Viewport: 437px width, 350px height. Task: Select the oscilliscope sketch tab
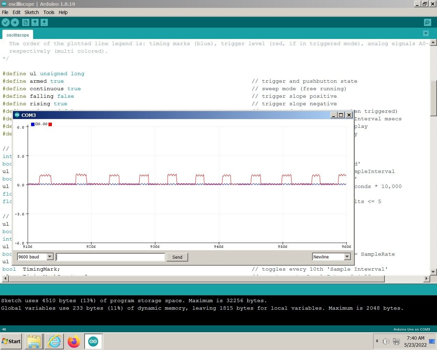(x=18, y=35)
